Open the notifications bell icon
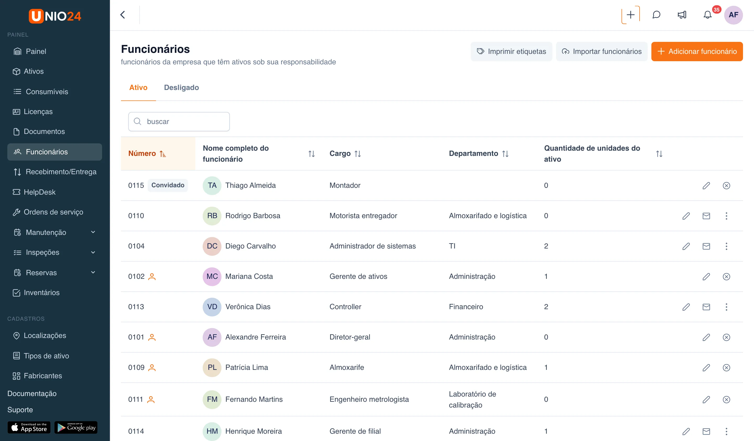The width and height of the screenshot is (754, 441). 707,15
